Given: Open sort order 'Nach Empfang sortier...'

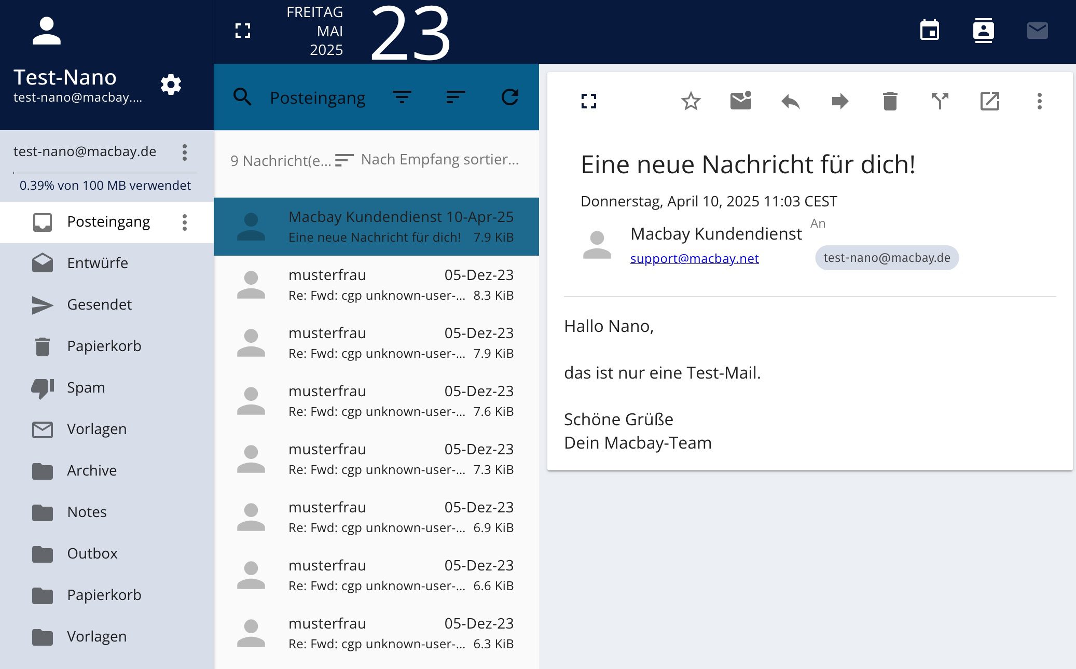Looking at the screenshot, I should [x=427, y=160].
